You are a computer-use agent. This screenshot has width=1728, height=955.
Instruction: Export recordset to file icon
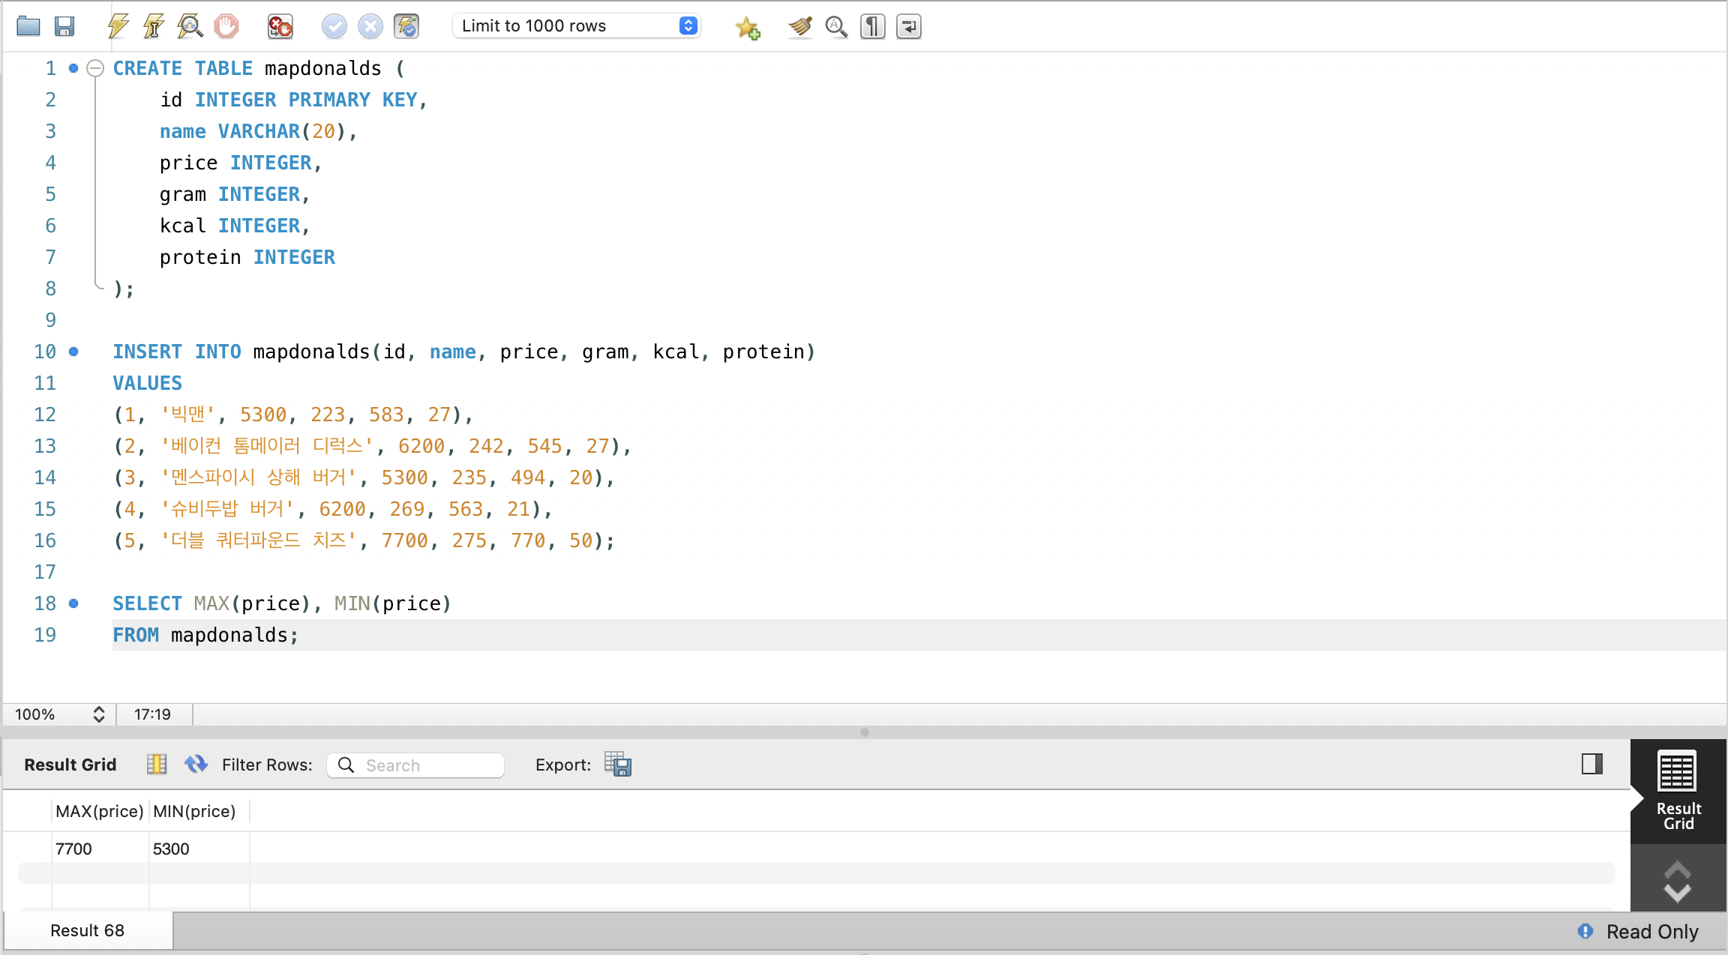pyautogui.click(x=618, y=765)
